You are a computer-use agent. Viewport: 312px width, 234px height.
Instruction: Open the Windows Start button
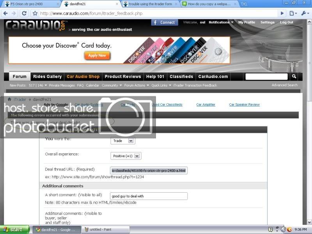click(x=14, y=230)
